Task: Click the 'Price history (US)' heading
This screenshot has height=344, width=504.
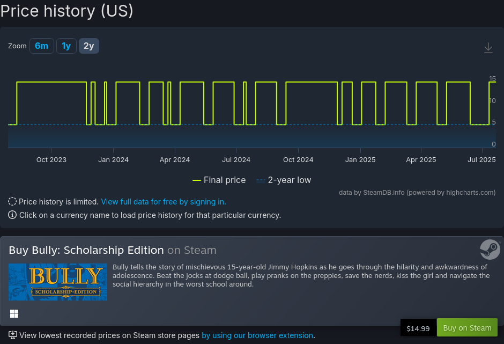Action: point(67,11)
